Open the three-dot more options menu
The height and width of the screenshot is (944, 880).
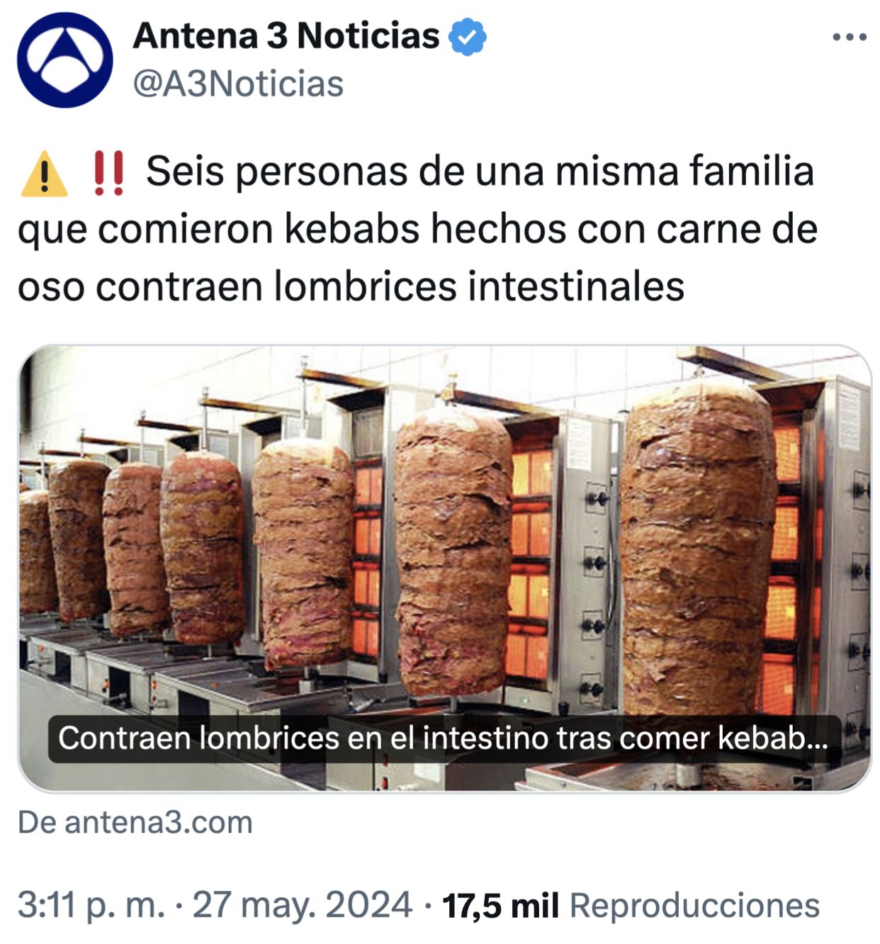(850, 37)
